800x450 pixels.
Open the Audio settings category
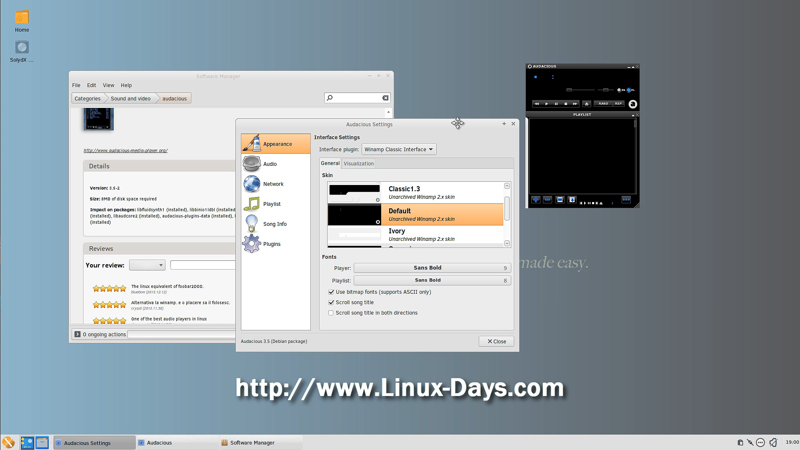click(x=276, y=164)
